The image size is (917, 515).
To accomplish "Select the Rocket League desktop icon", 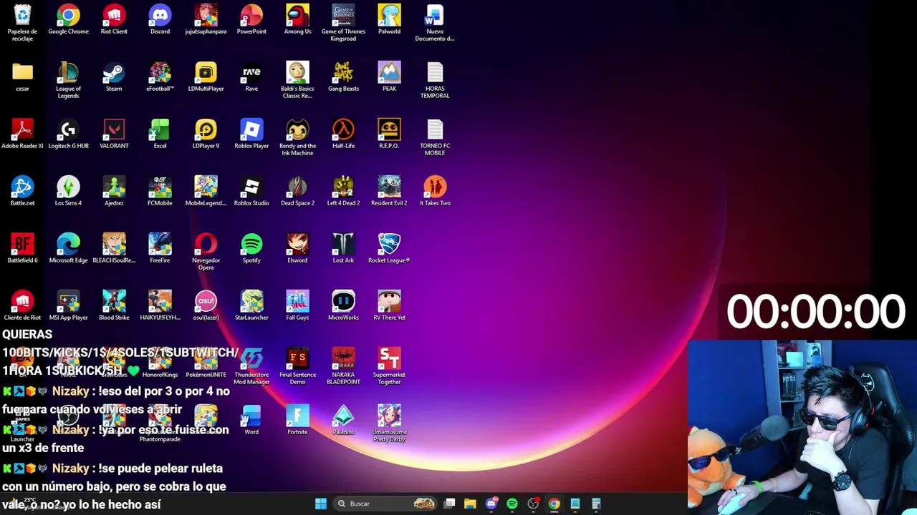I will coord(389,249).
